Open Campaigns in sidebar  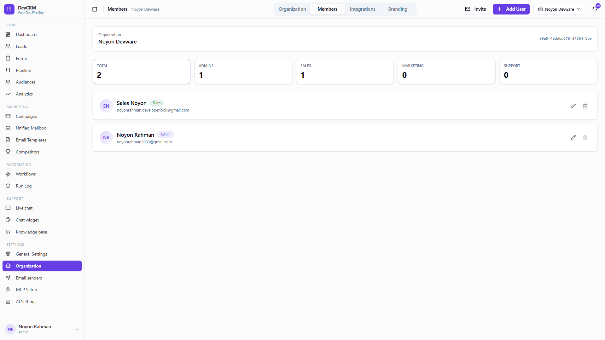[x=42, y=116]
